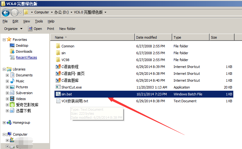Open the Tools menu
This screenshot has width=242, height=149.
39,21
